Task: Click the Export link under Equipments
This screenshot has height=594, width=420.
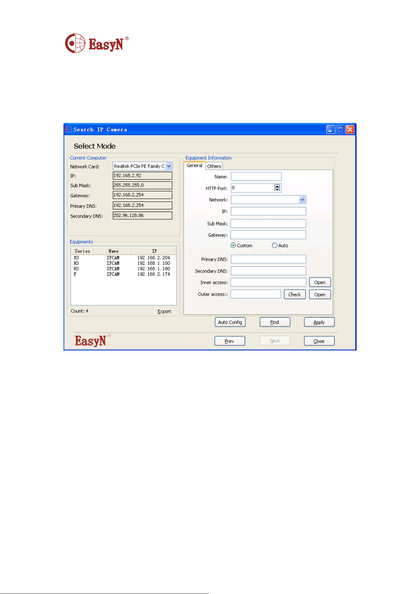Action: click(x=164, y=311)
